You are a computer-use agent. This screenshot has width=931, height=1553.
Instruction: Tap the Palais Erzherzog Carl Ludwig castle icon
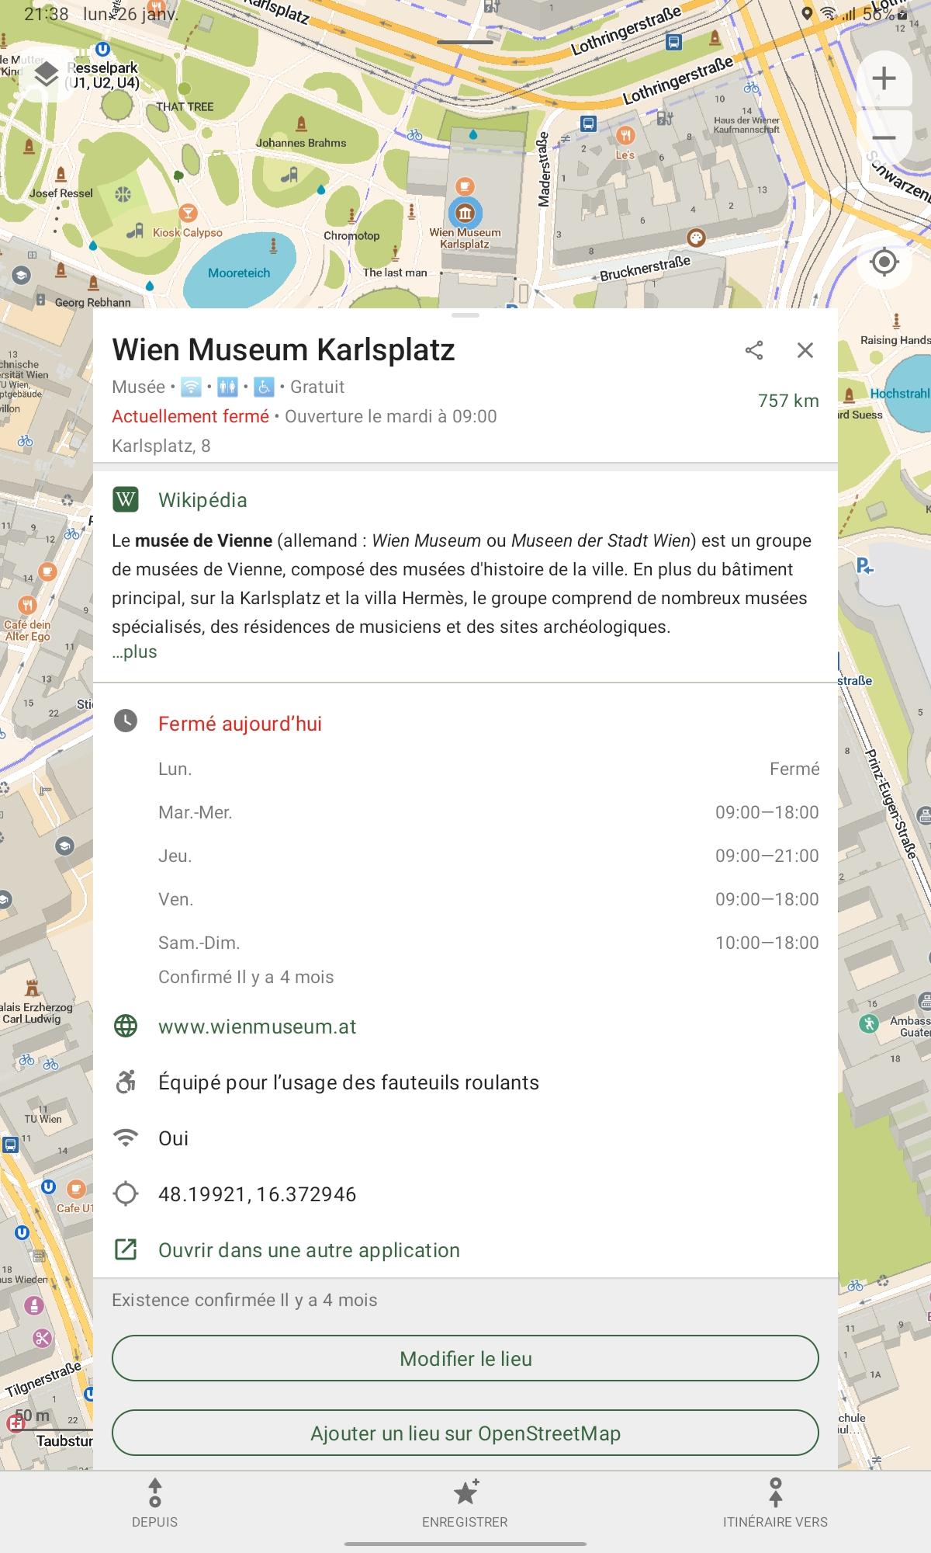[32, 988]
